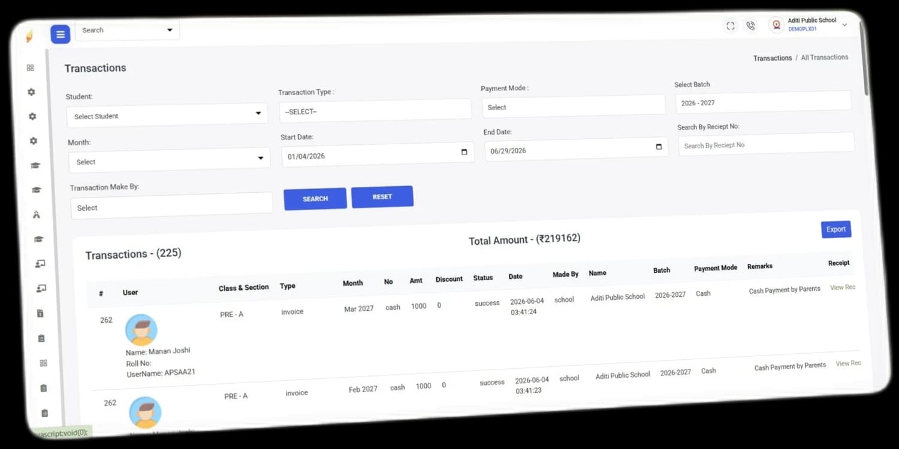
Task: Expand account menu chevron beside school name
Action: 844,25
